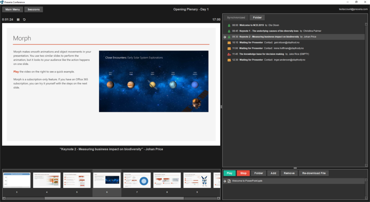This screenshot has height=202, width=370.
Task: Open the Main Menu
Action: click(13, 9)
